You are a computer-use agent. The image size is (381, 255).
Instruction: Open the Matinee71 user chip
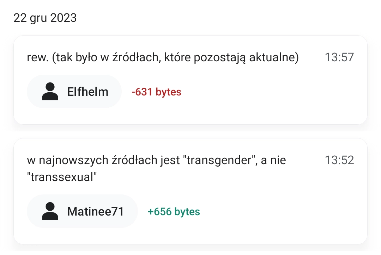(82, 211)
